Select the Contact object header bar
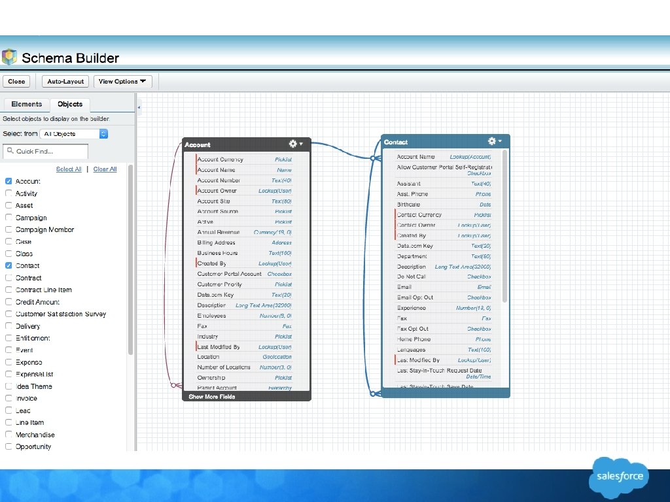Screen dimensions: 670x502 pyautogui.click(x=445, y=142)
